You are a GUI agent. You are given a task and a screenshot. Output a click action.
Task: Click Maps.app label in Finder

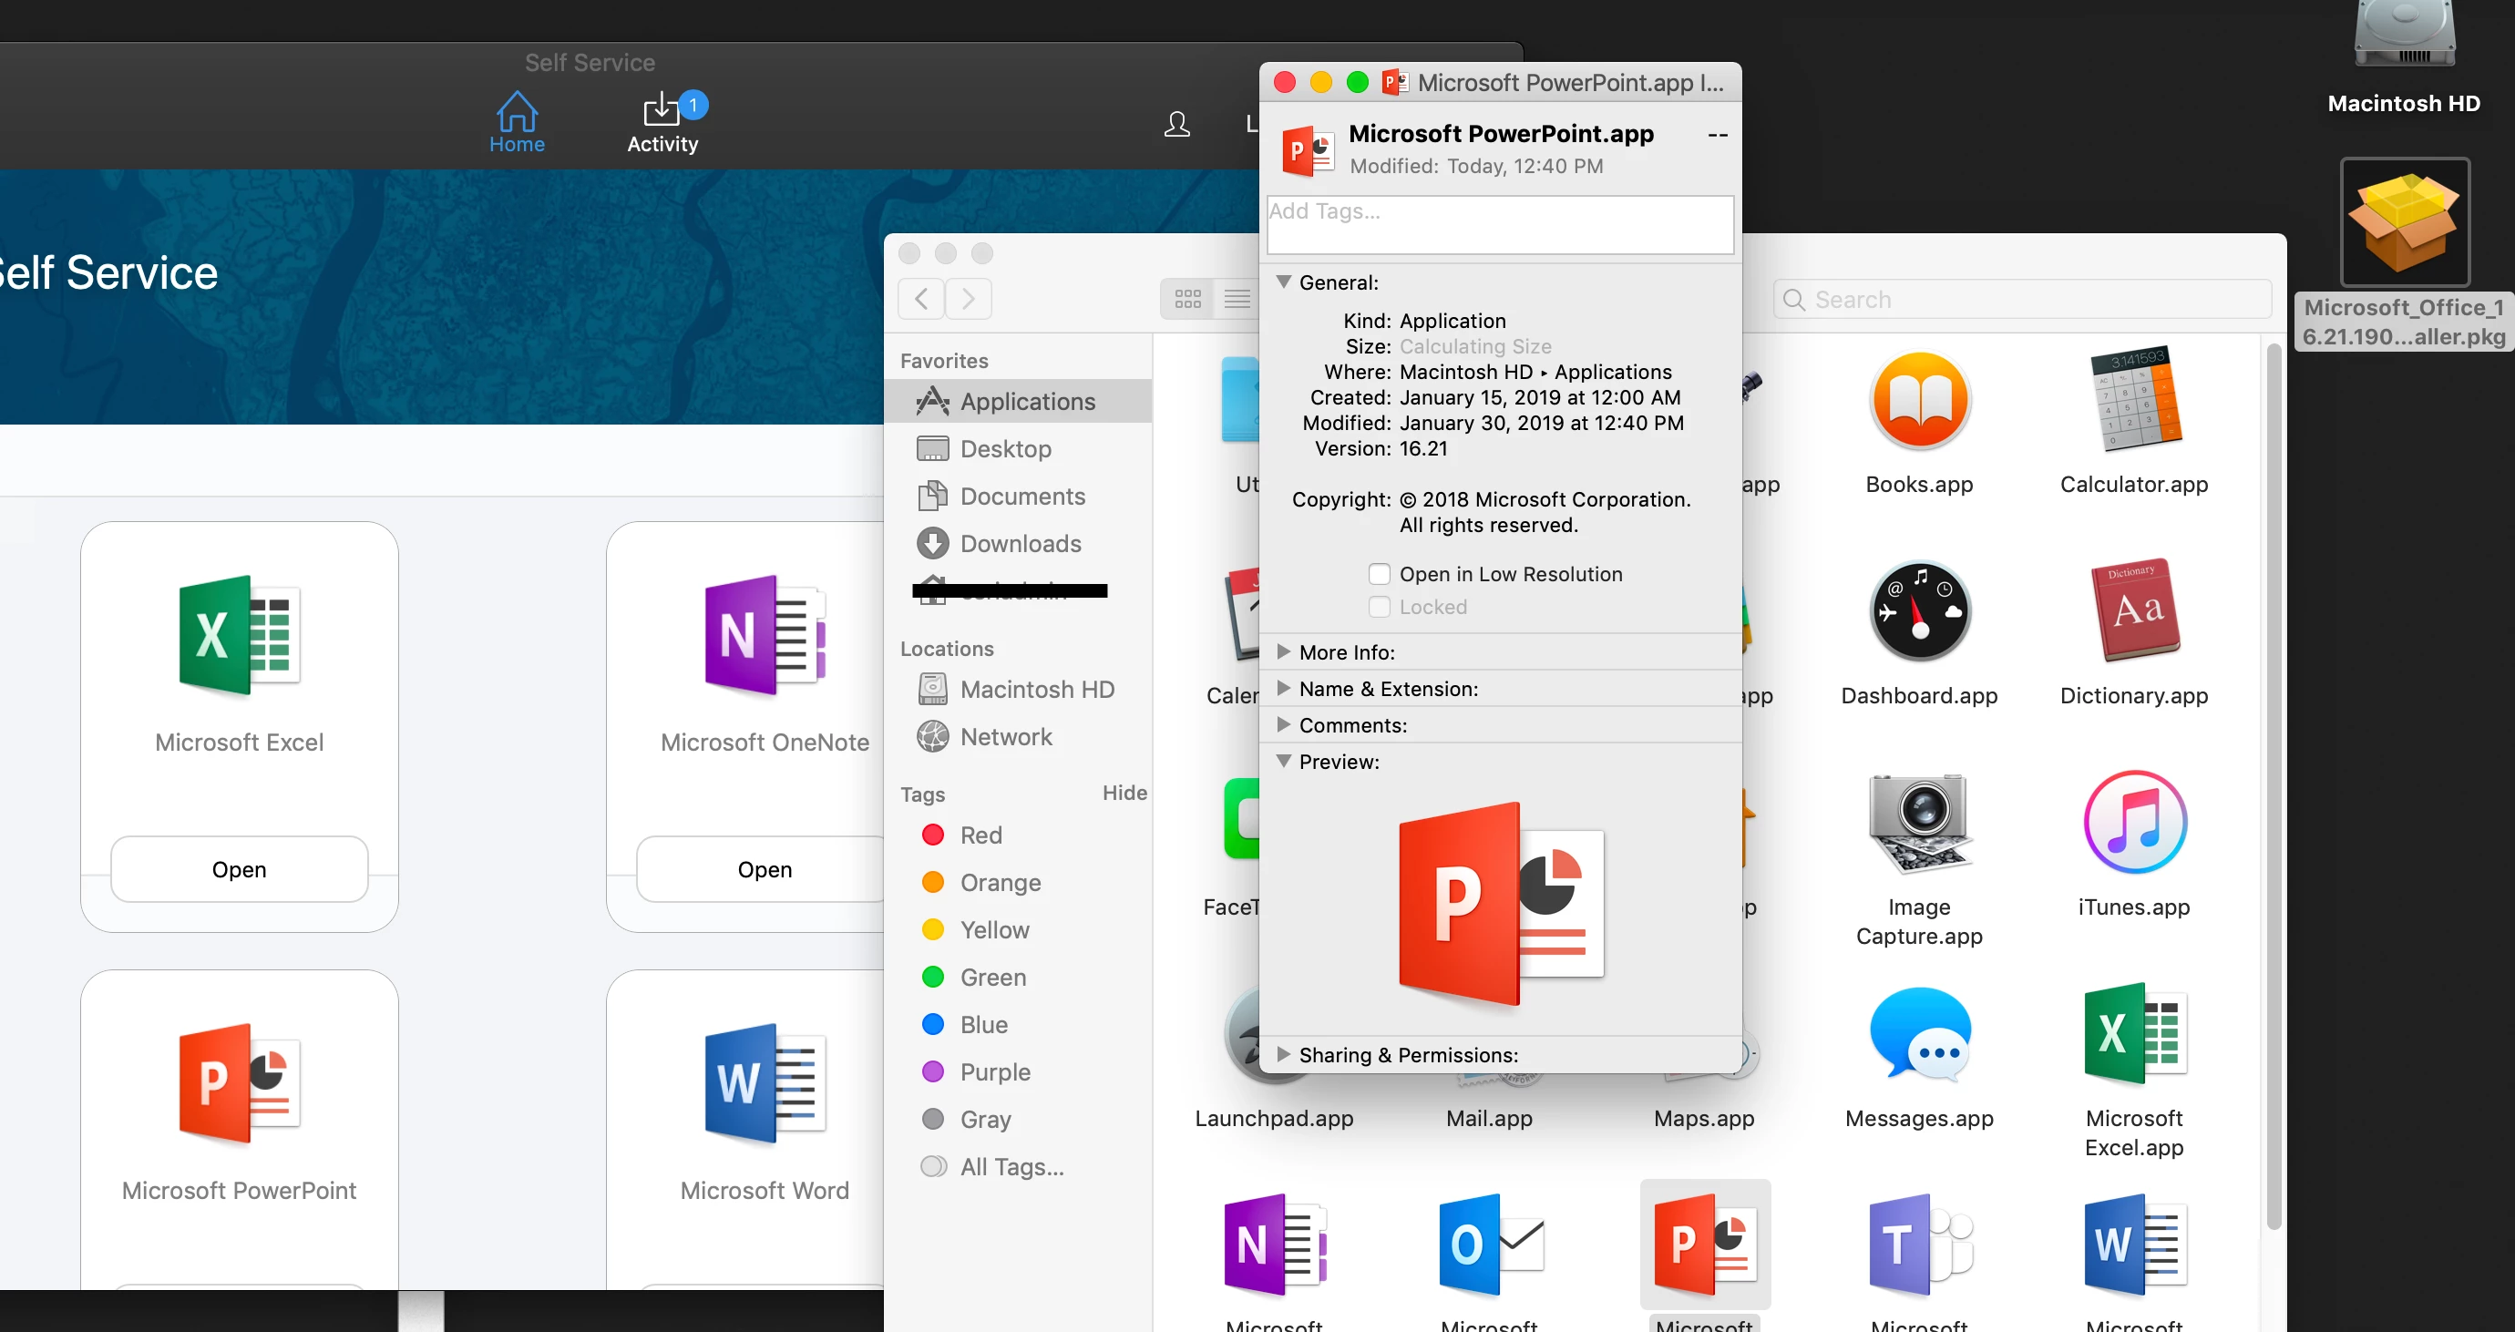coord(1704,1118)
